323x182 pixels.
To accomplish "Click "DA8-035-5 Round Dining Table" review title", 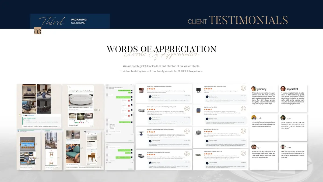I will point(160,130).
